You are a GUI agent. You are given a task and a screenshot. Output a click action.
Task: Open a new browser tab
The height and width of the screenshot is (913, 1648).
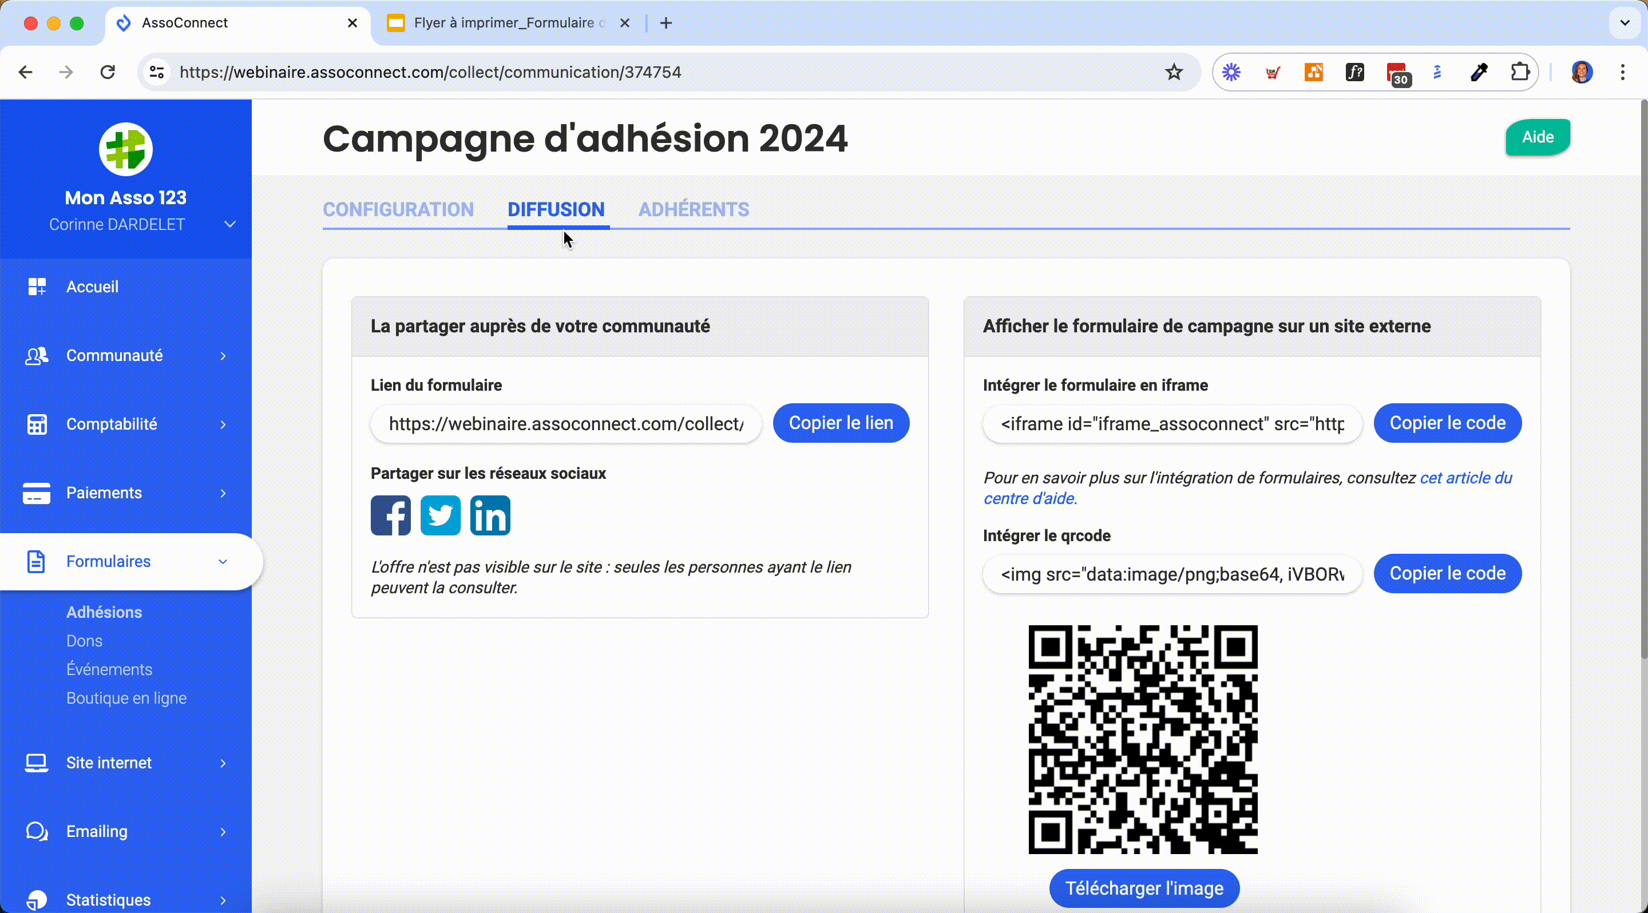click(666, 23)
